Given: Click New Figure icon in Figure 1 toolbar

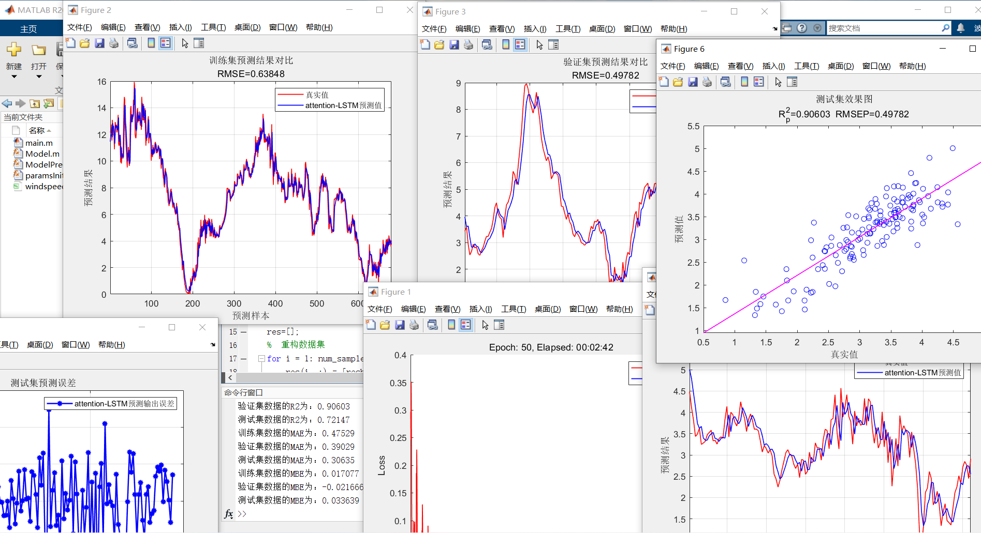Looking at the screenshot, I should coord(371,325).
